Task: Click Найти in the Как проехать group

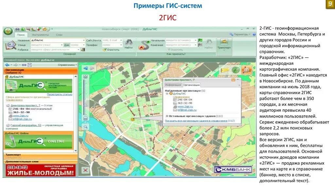Action: 208,44
